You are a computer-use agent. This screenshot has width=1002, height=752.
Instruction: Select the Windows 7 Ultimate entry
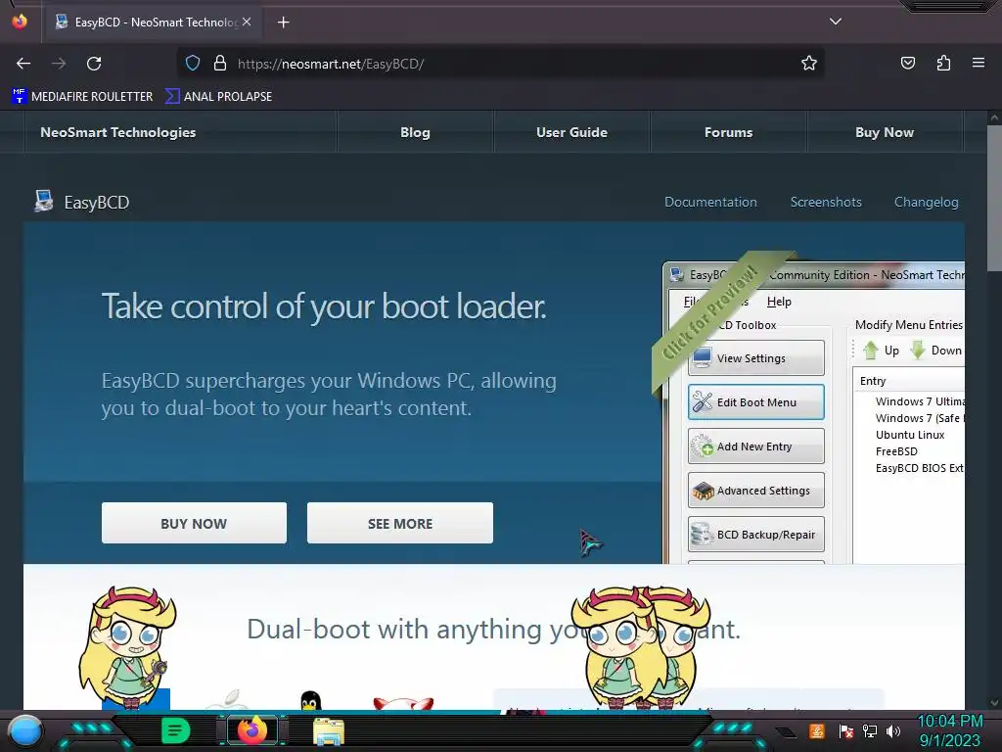tap(920, 401)
